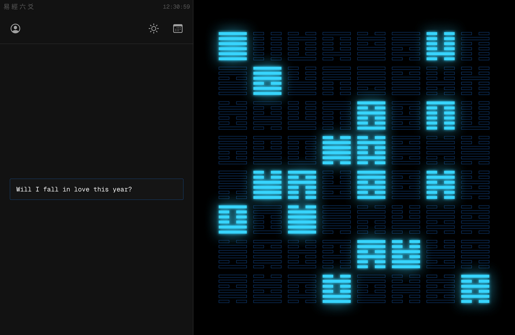Open the calendar icon
Image resolution: width=515 pixels, height=335 pixels.
point(178,29)
